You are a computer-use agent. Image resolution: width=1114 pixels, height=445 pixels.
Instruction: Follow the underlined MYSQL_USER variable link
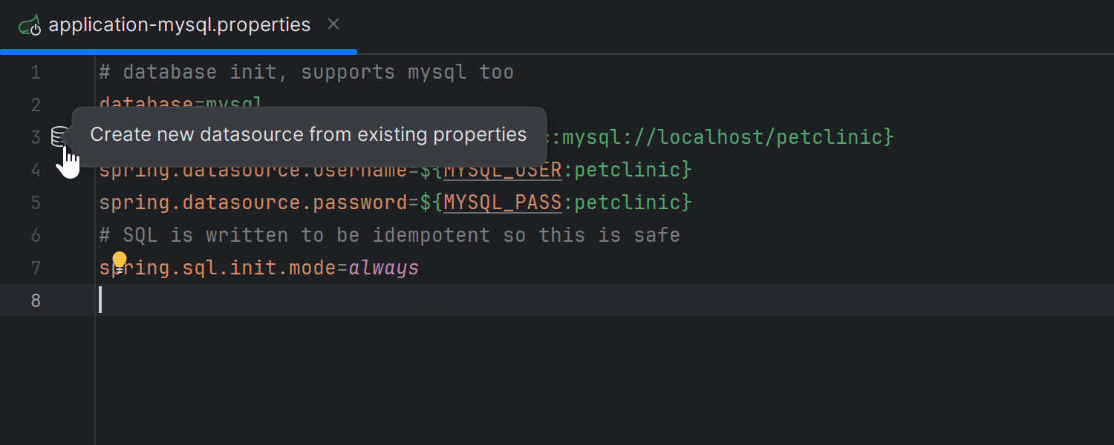[x=502, y=169]
